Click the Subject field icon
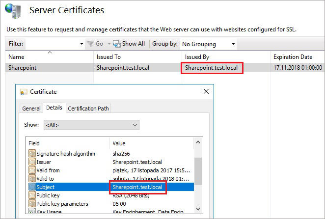The width and height of the screenshot is (325, 219). pos(32,187)
